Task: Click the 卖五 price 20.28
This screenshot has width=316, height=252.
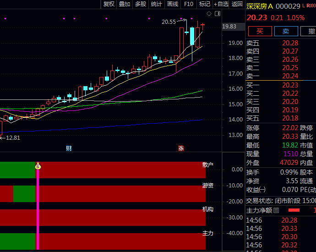Action: [x=290, y=43]
